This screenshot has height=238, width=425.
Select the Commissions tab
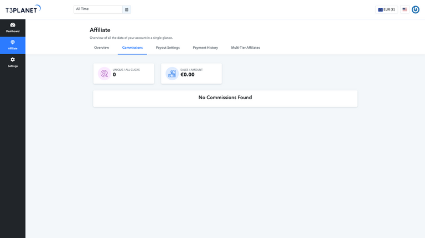[x=132, y=48]
